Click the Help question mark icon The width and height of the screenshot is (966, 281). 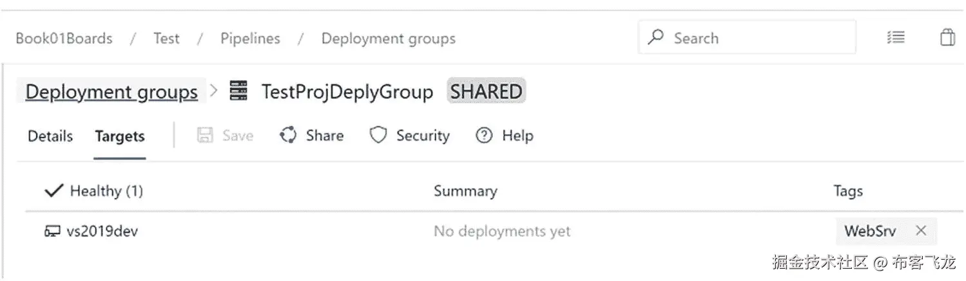pos(484,136)
